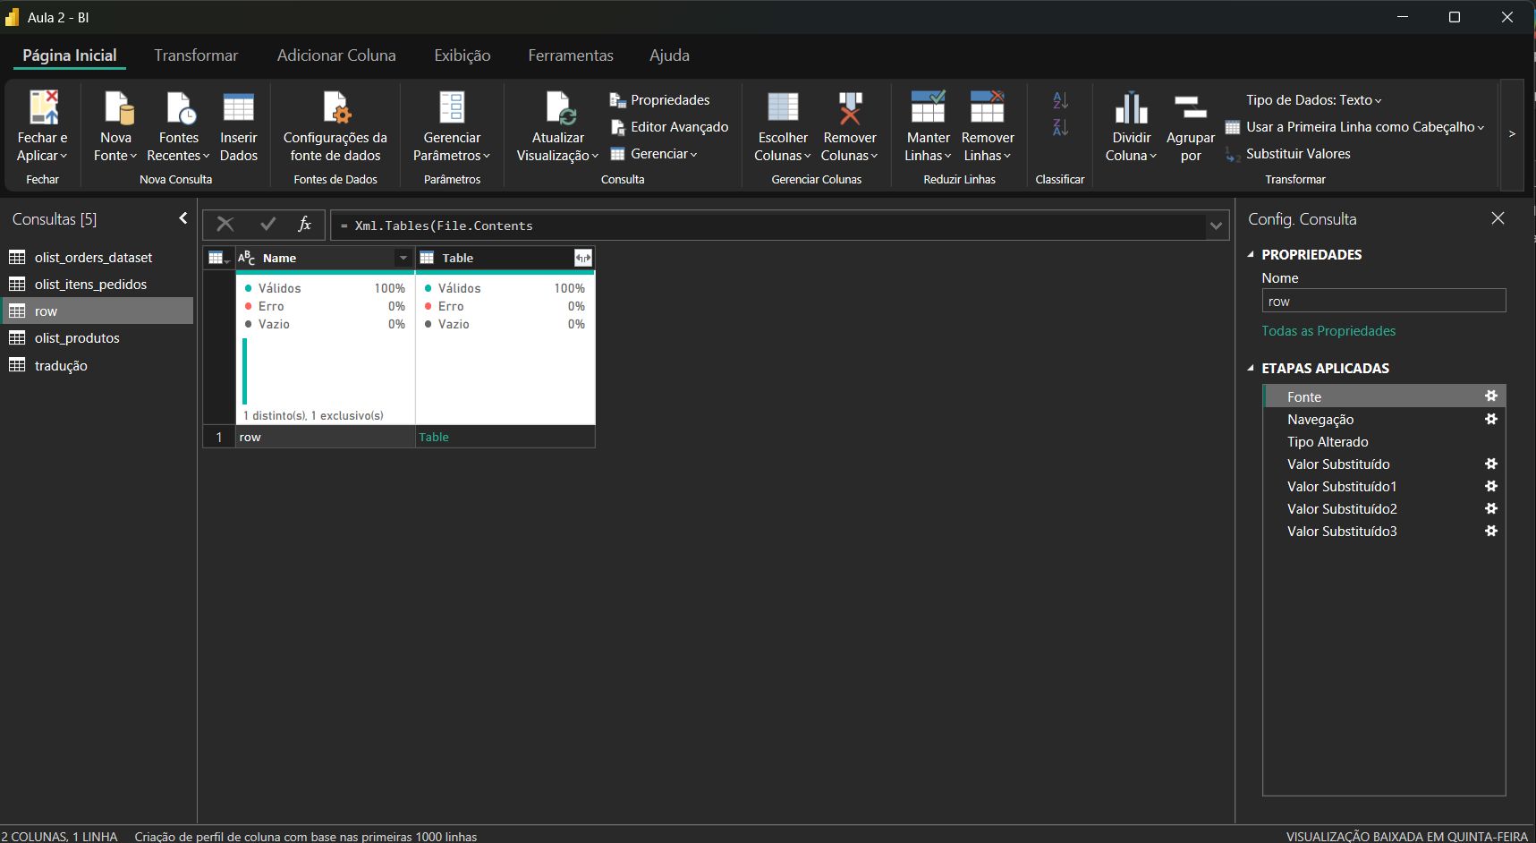Image resolution: width=1536 pixels, height=843 pixels.
Task: Sort descending with the Z-A icon
Action: pyautogui.click(x=1060, y=127)
